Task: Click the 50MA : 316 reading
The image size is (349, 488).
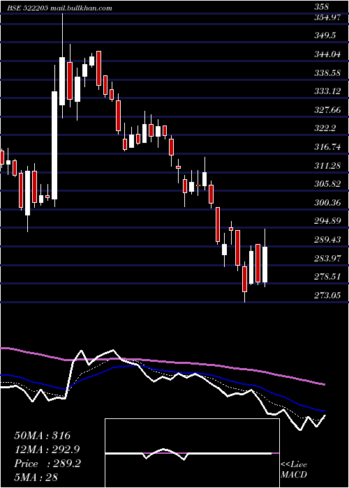Action: [x=43, y=436]
